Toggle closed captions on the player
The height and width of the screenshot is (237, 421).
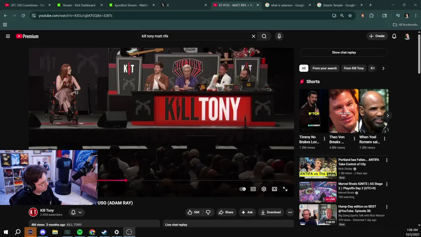[x=253, y=189]
